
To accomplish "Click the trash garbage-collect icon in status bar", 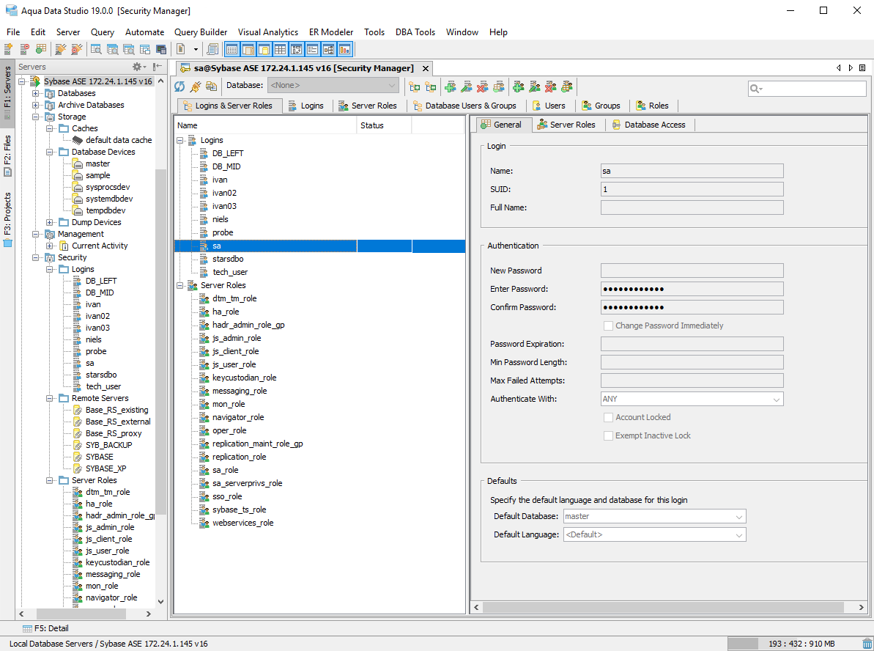I will [x=867, y=644].
